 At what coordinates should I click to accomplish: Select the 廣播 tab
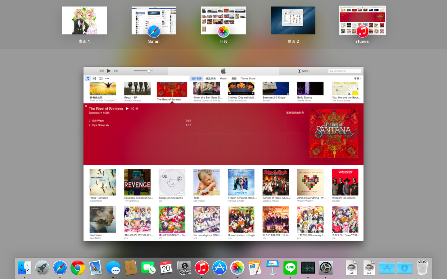234,78
